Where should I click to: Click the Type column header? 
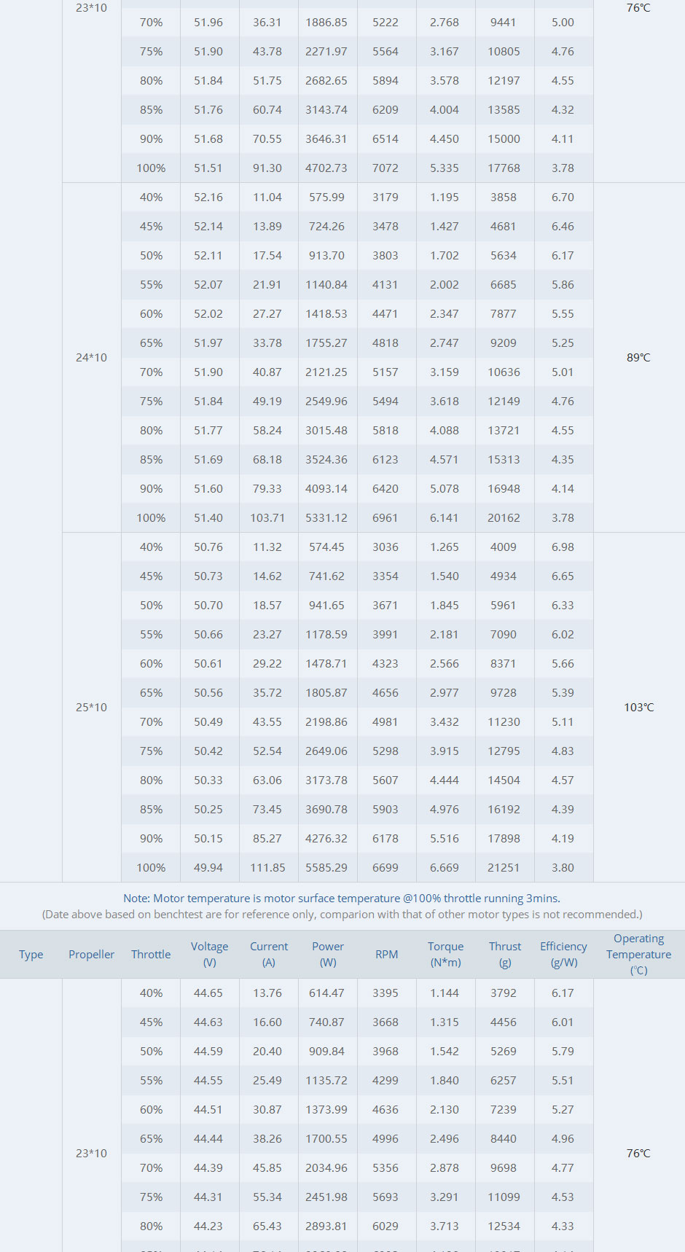(x=31, y=954)
